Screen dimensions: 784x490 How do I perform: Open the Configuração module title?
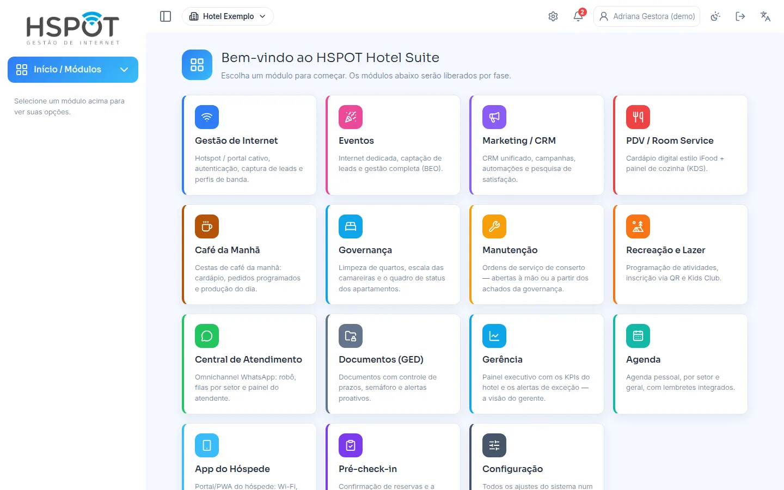(513, 469)
